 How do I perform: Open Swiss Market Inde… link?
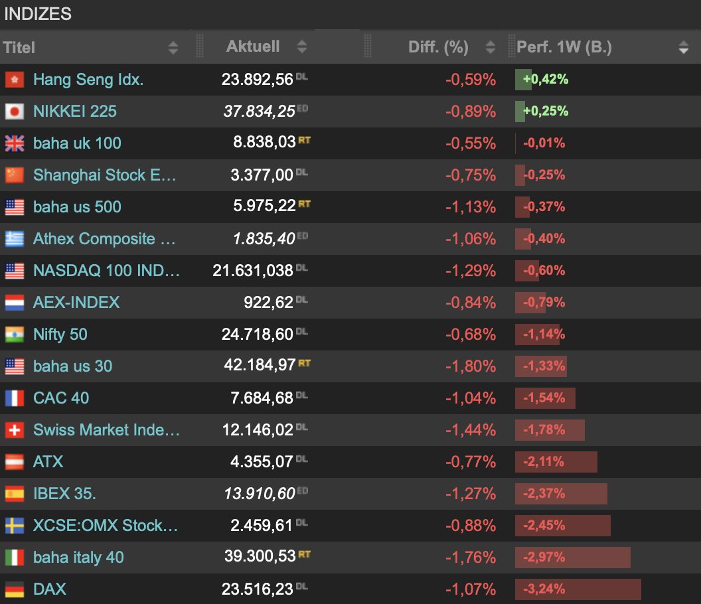pyautogui.click(x=106, y=430)
